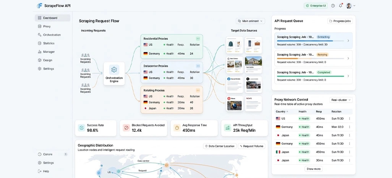Click the Resp column header
The image size is (392, 178).
click(x=319, y=112)
